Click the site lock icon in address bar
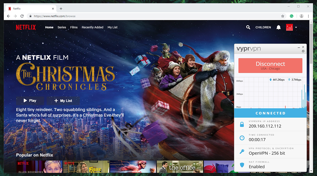This screenshot has height=176, width=317. (30, 16)
